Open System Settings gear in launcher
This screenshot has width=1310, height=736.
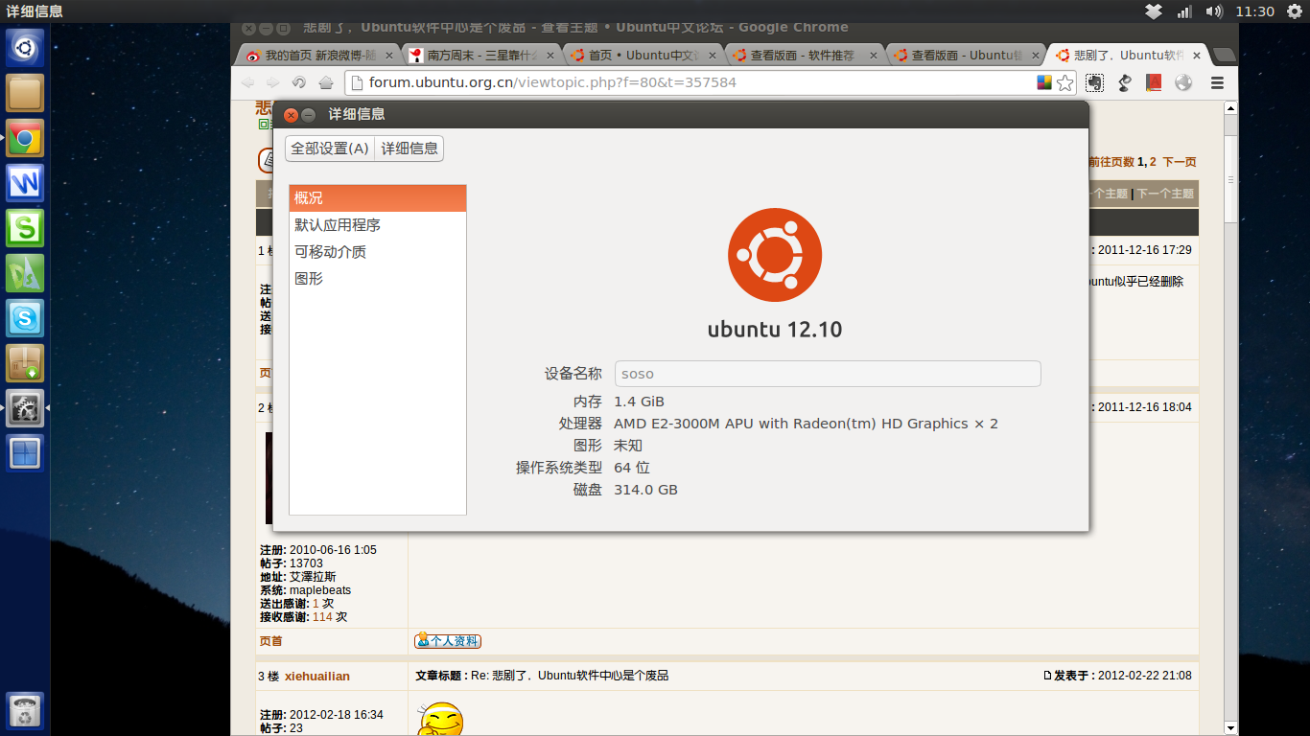click(x=25, y=408)
